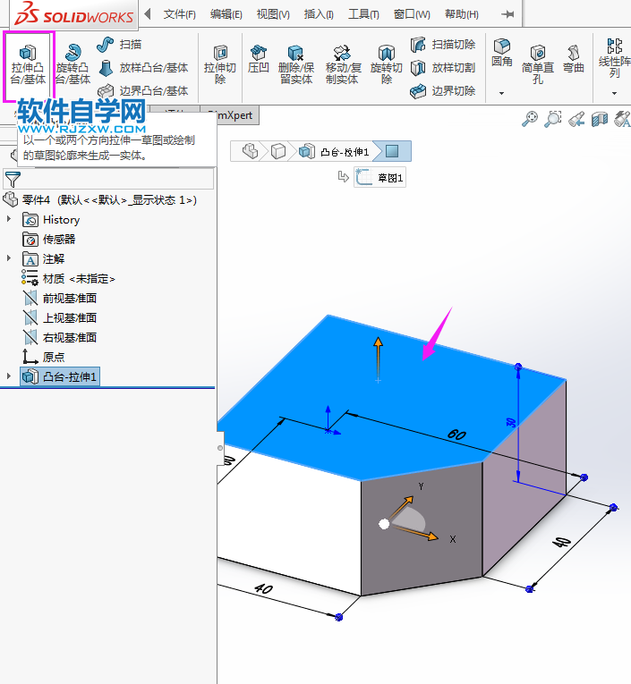Click the Zoom to Area icon
631x684 pixels.
[x=553, y=119]
